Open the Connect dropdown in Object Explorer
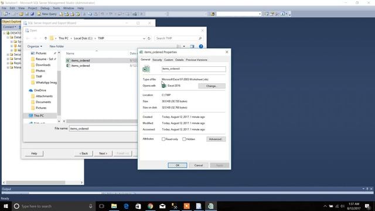 pos(9,27)
